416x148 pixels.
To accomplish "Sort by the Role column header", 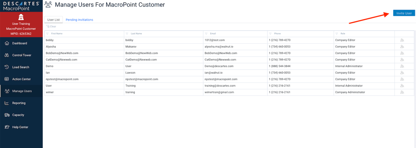I will click(x=343, y=34).
